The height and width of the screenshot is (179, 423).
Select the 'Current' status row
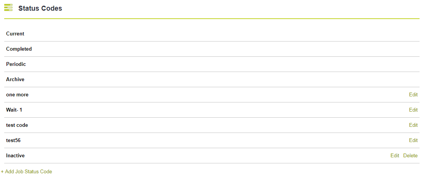212,34
